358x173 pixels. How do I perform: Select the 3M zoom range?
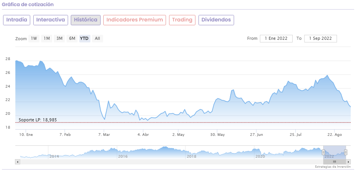[x=59, y=38]
